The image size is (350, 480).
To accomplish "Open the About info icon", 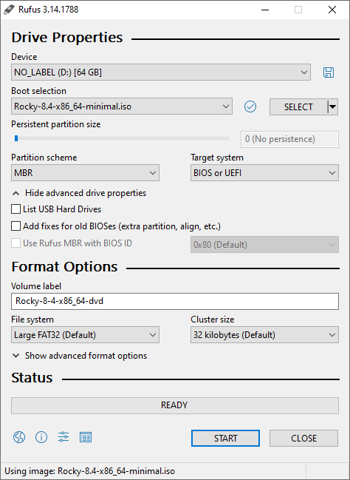I will pyautogui.click(x=41, y=437).
